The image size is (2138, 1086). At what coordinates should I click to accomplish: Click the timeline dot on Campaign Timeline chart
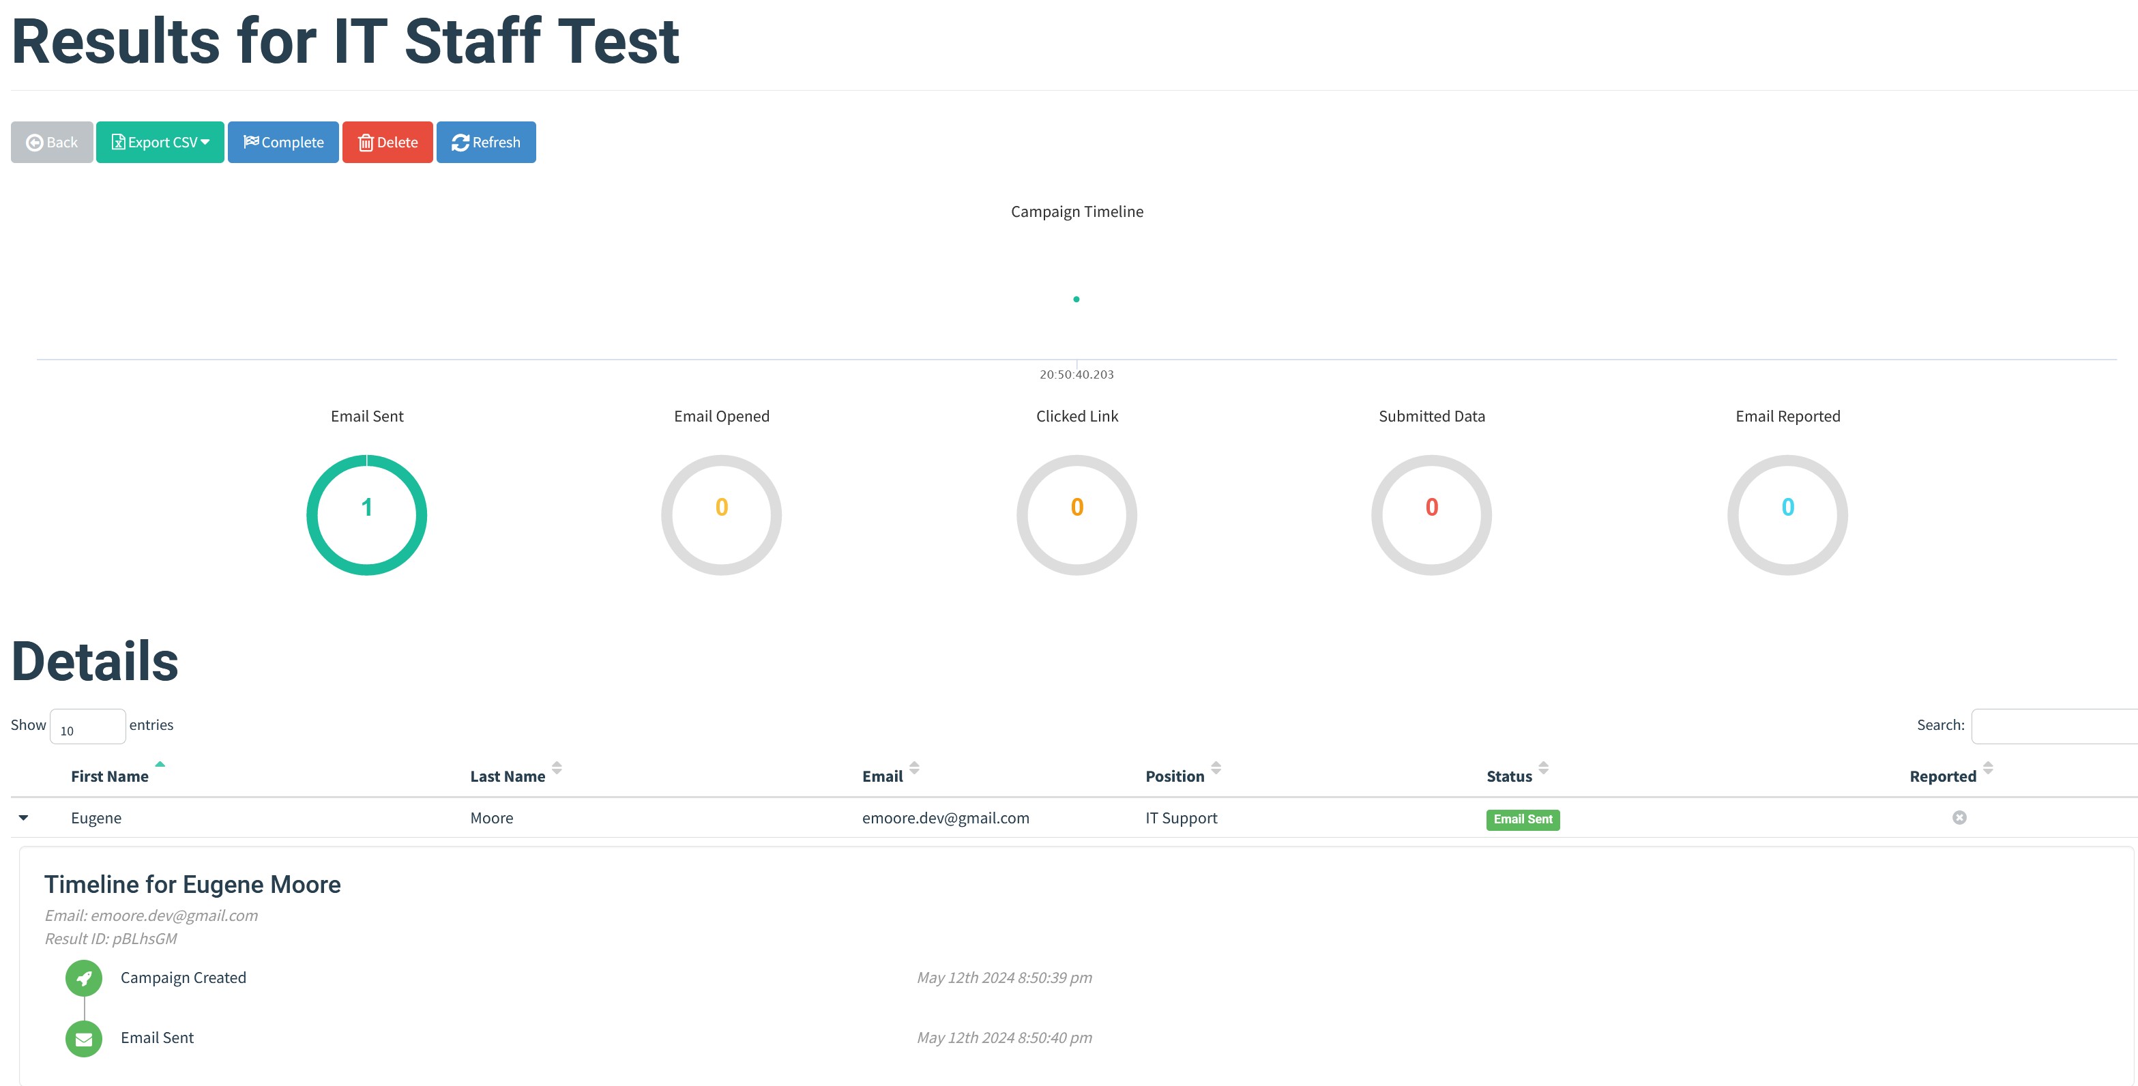click(1077, 299)
